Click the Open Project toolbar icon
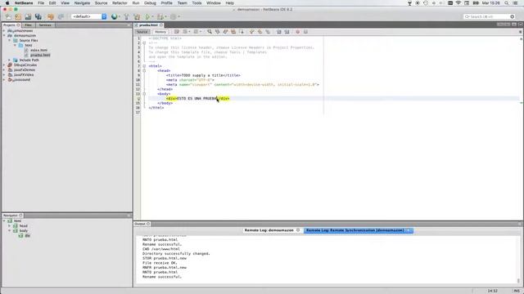This screenshot has height=294, width=524. point(28,16)
